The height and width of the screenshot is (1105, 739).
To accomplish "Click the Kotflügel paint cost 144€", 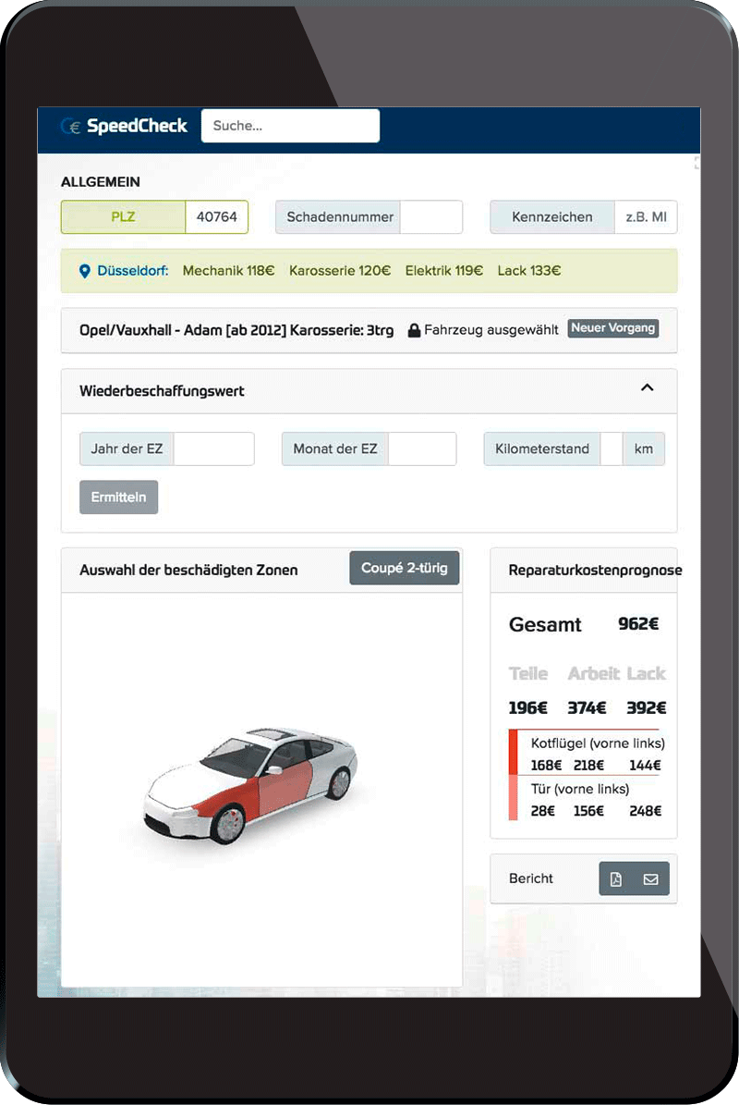I will point(645,766).
